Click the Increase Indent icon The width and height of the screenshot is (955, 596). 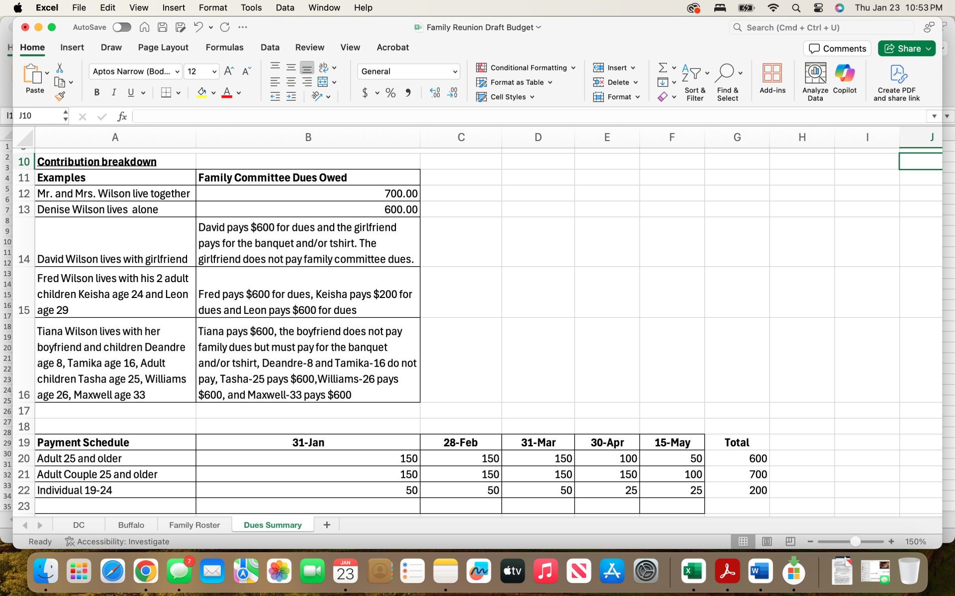point(291,96)
